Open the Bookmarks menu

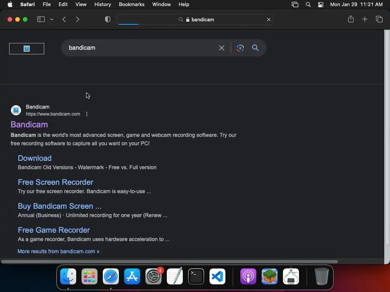point(131,4)
